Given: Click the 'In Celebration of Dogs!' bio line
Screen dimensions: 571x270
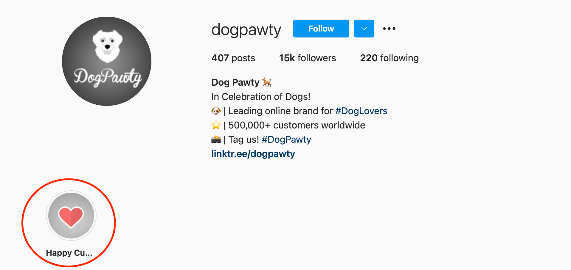Looking at the screenshot, I should click(x=261, y=97).
